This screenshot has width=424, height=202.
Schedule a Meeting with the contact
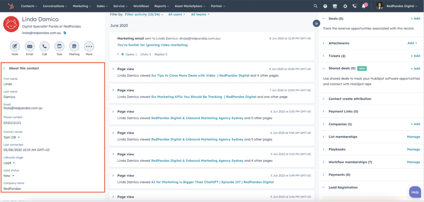point(74,46)
